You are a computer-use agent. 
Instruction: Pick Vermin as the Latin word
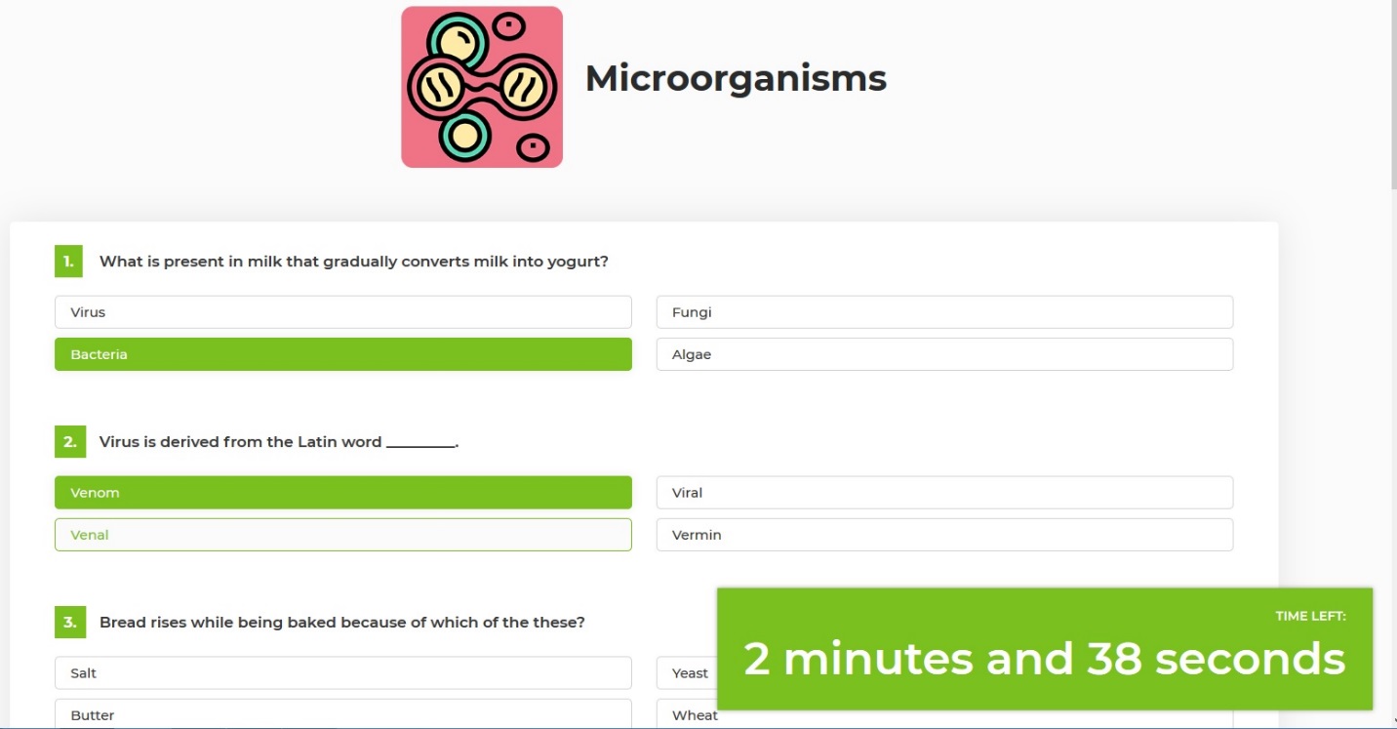coord(943,535)
